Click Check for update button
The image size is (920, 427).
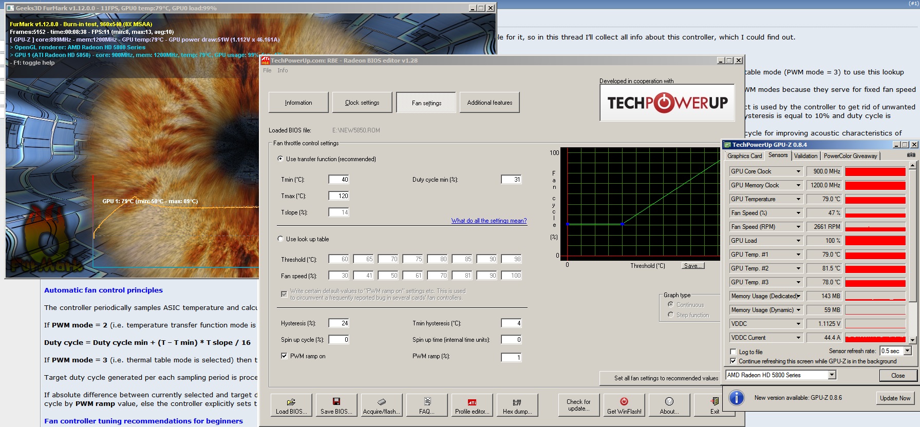coord(579,405)
